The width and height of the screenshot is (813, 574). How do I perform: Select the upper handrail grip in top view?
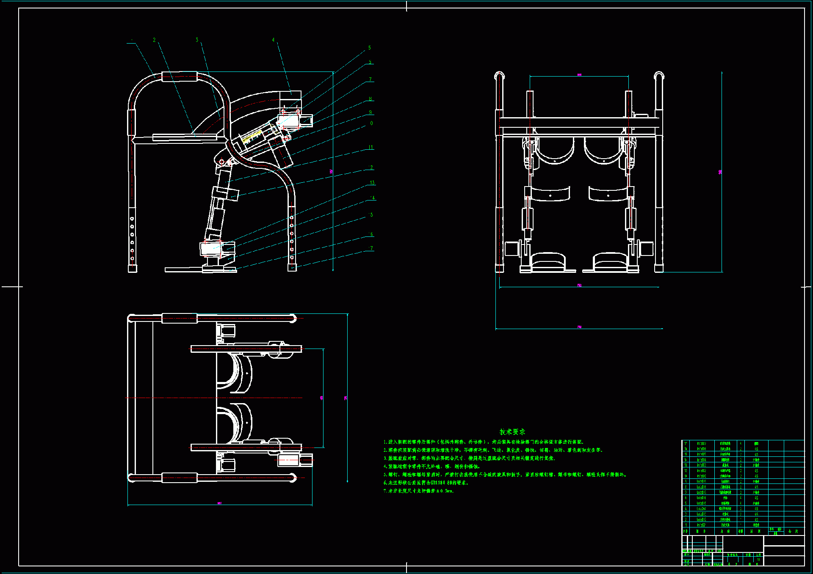pos(179,318)
